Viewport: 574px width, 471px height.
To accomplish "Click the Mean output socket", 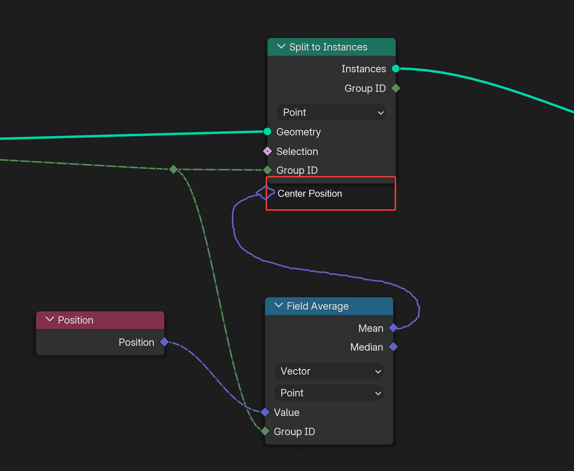I will (x=393, y=328).
